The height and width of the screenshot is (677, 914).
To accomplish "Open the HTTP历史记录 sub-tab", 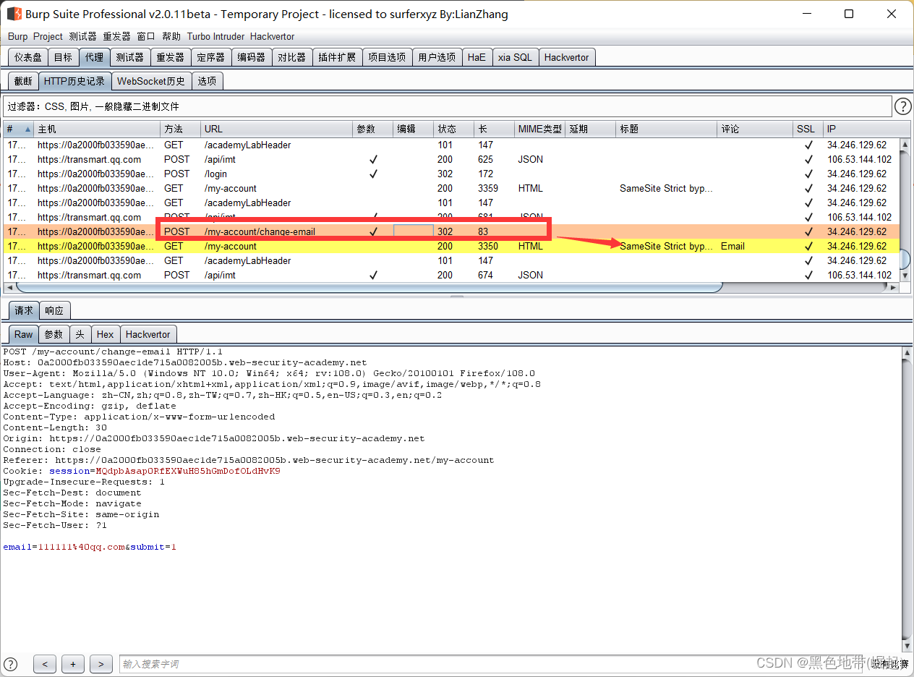I will tap(74, 81).
